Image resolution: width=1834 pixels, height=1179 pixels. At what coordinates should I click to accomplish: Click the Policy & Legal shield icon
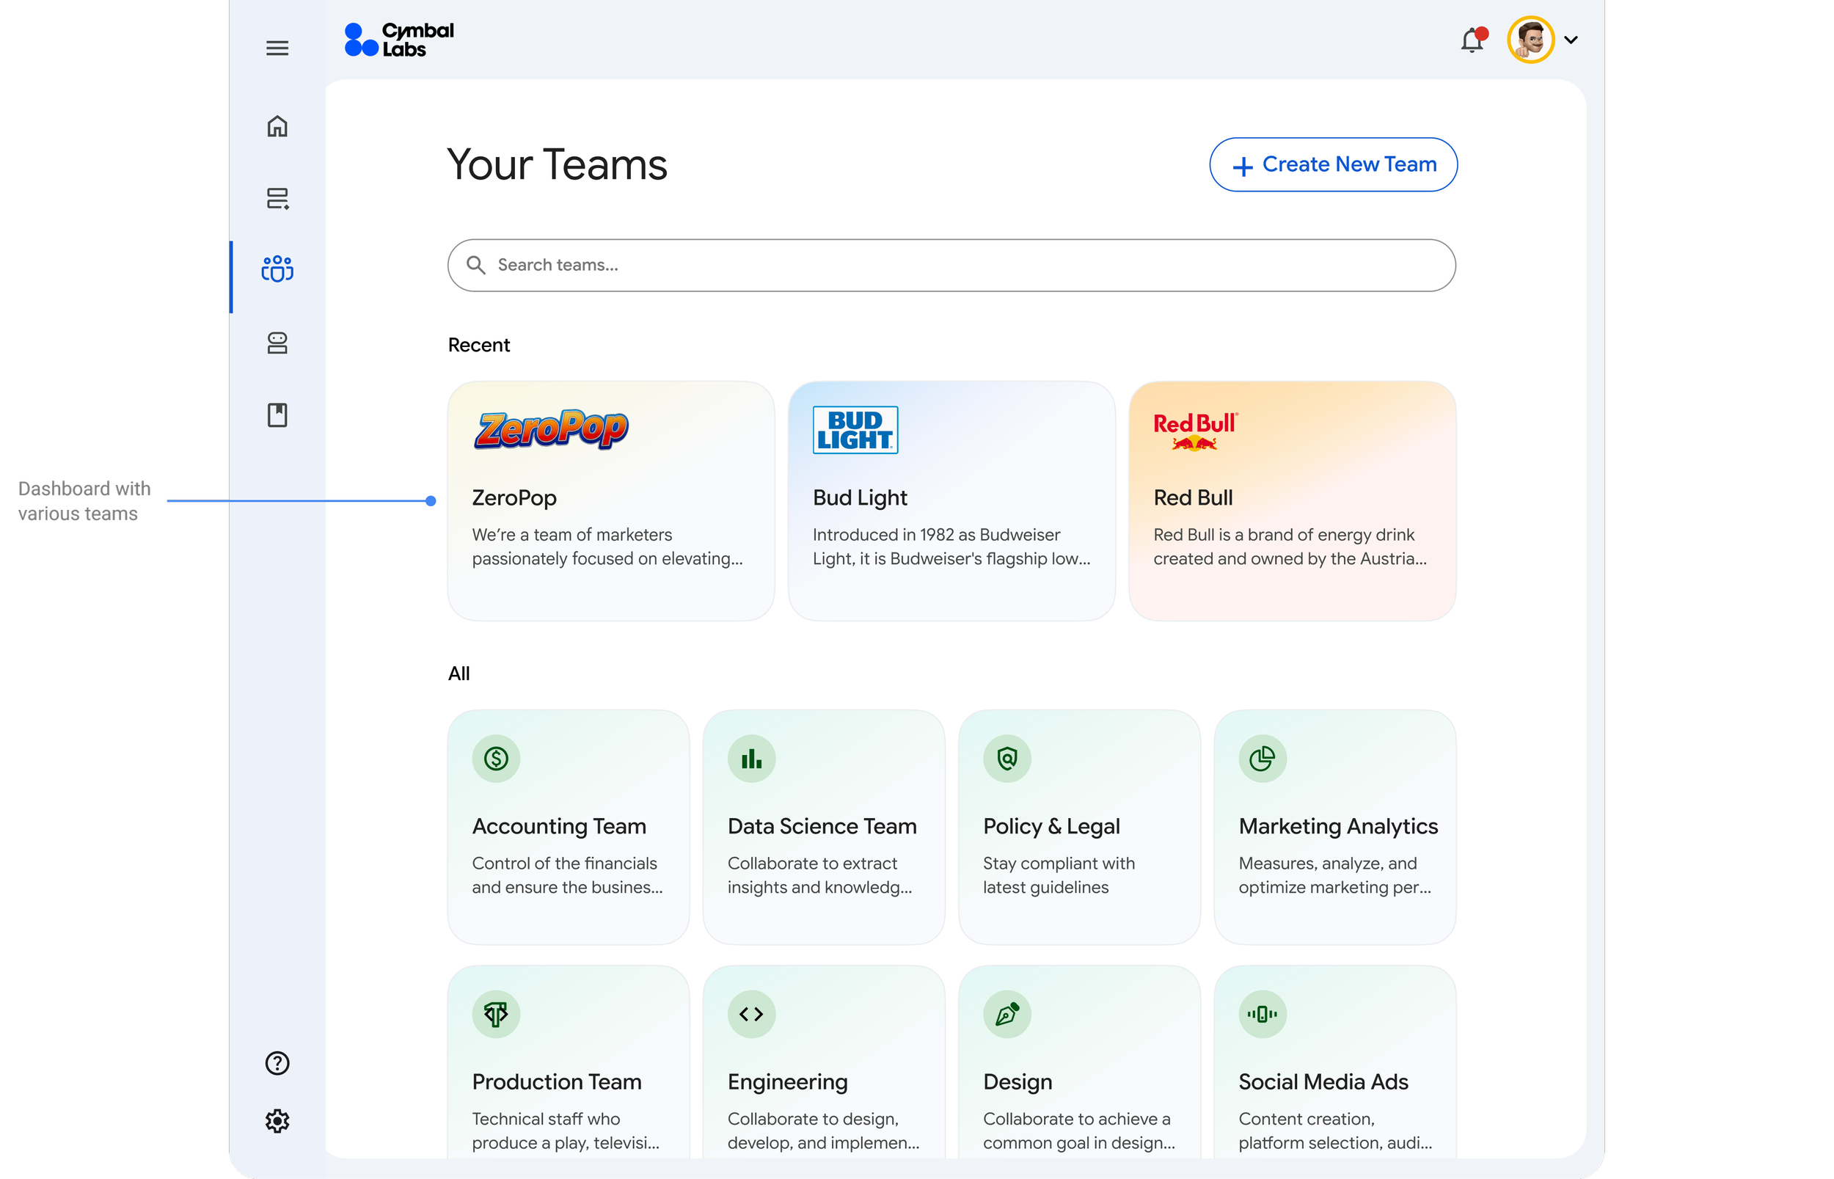tap(1007, 759)
